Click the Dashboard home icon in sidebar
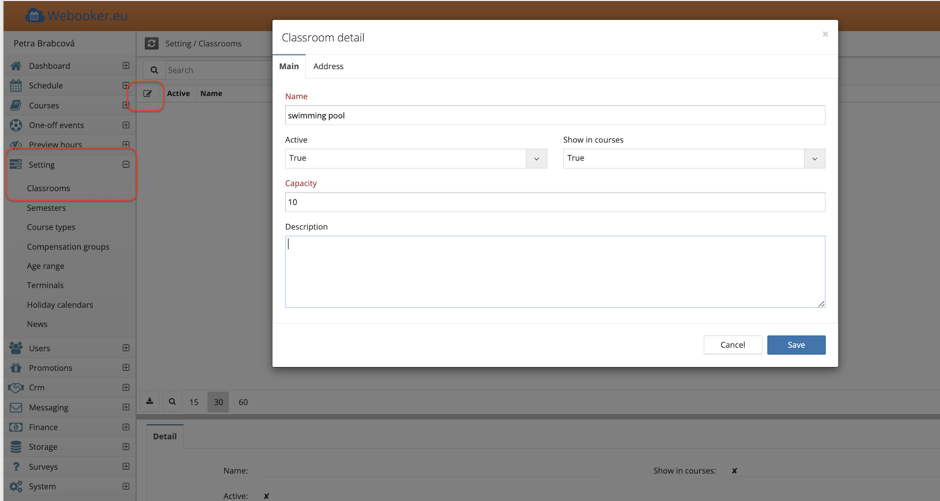 click(16, 66)
